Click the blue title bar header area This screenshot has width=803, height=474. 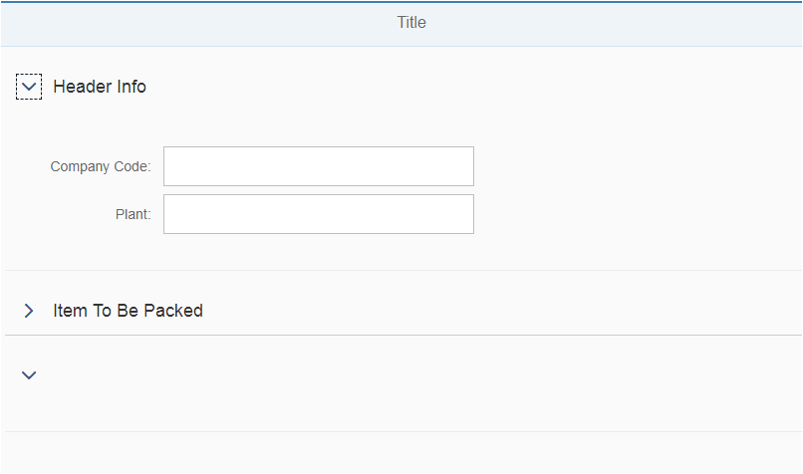tap(401, 24)
